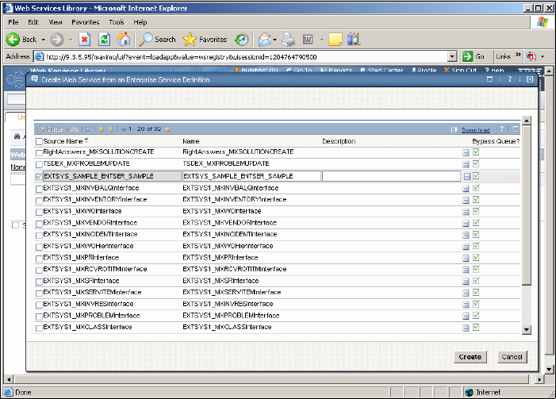
Task: Expand the Links toolbar chevron
Action: point(520,56)
